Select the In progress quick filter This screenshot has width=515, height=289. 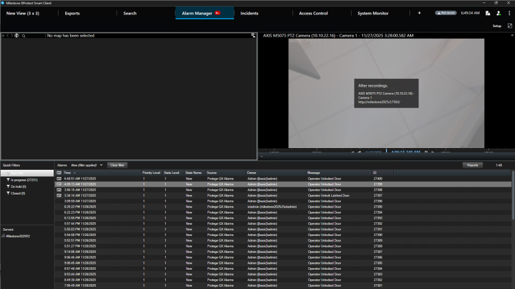point(24,179)
